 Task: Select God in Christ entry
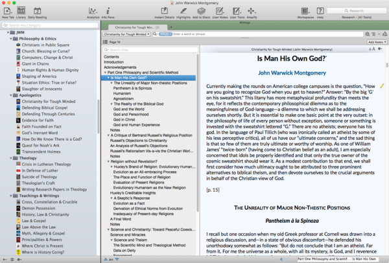point(124,119)
